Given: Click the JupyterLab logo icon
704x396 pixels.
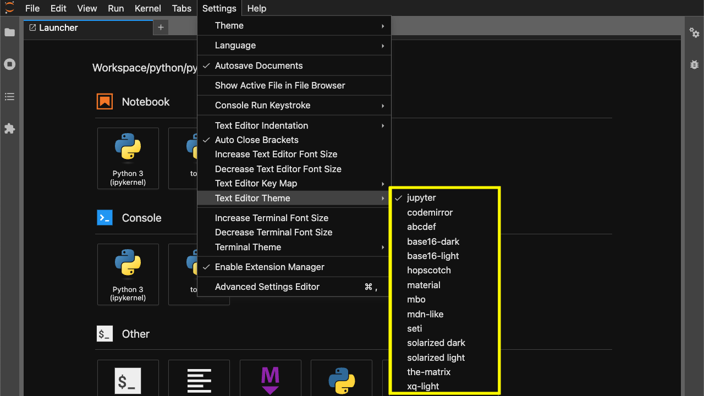Looking at the screenshot, I should (9, 8).
